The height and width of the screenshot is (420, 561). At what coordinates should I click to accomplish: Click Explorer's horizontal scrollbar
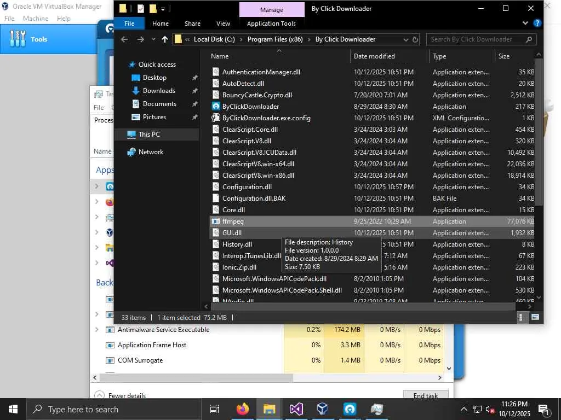tap(363, 306)
